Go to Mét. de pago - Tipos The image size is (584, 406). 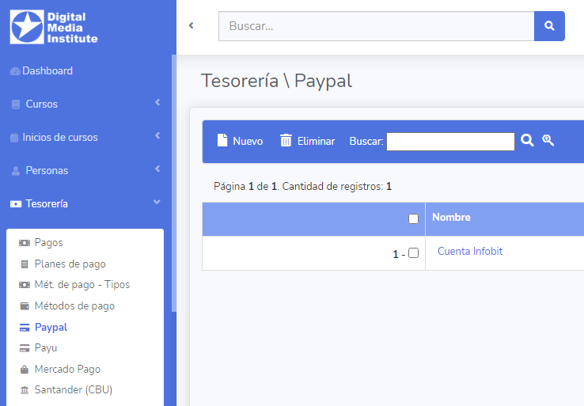[x=82, y=285]
